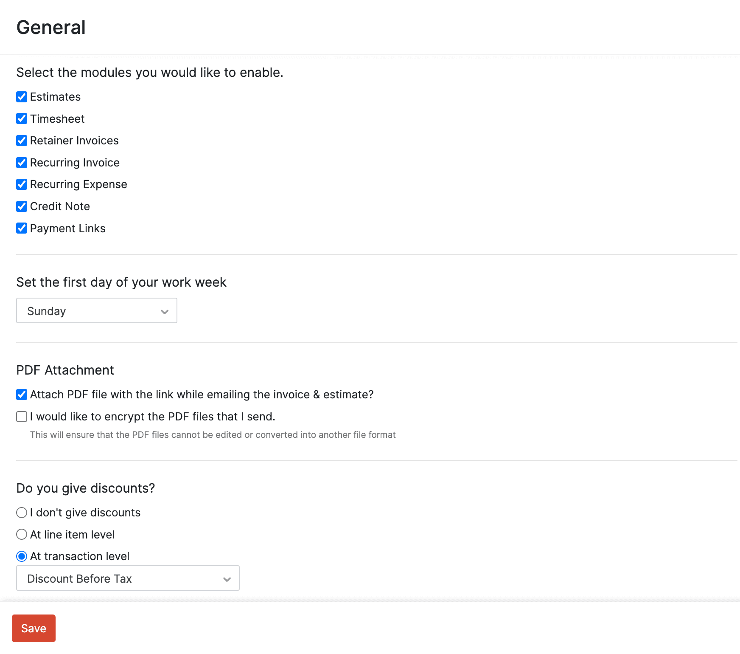740x654 pixels.
Task: Uncheck the Estimates module checkbox
Action: click(x=22, y=97)
